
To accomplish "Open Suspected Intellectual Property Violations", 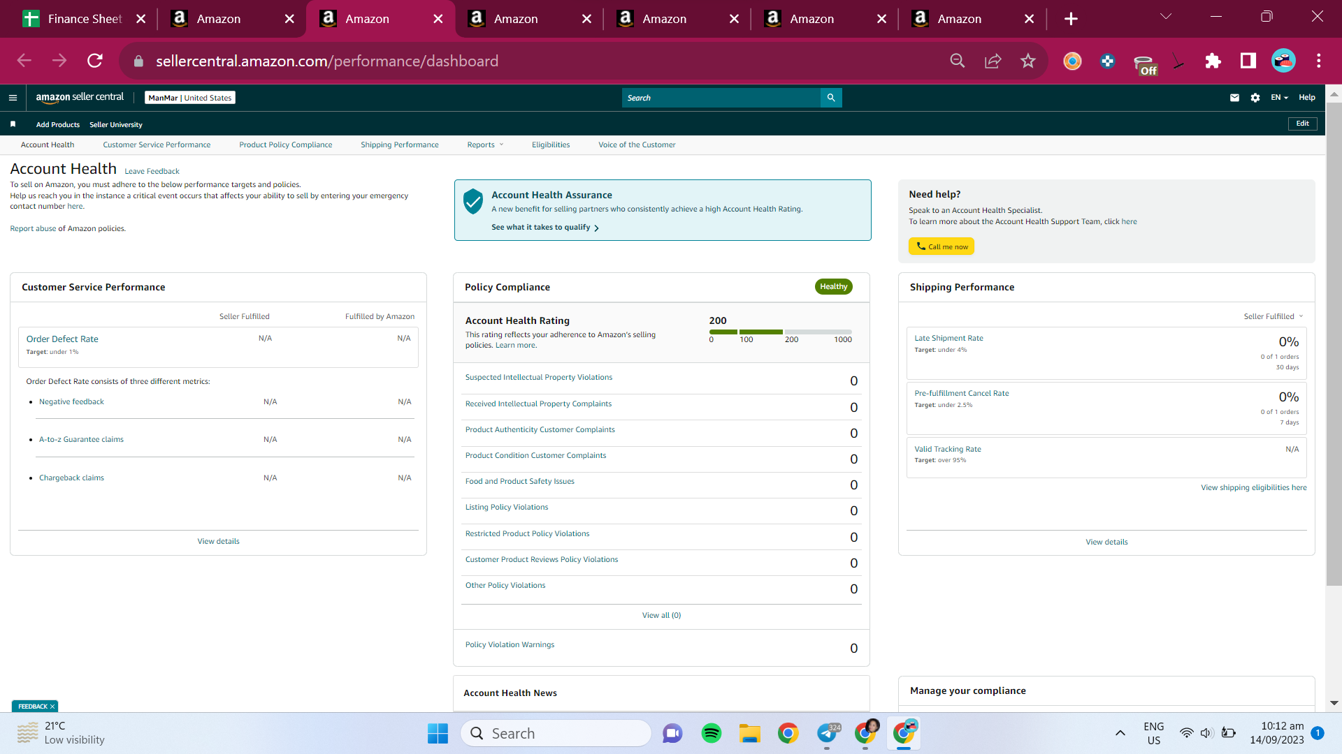I will coord(539,377).
